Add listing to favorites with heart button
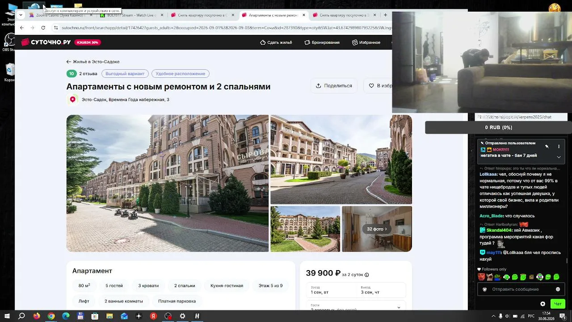This screenshot has width=572, height=322. pos(378,86)
